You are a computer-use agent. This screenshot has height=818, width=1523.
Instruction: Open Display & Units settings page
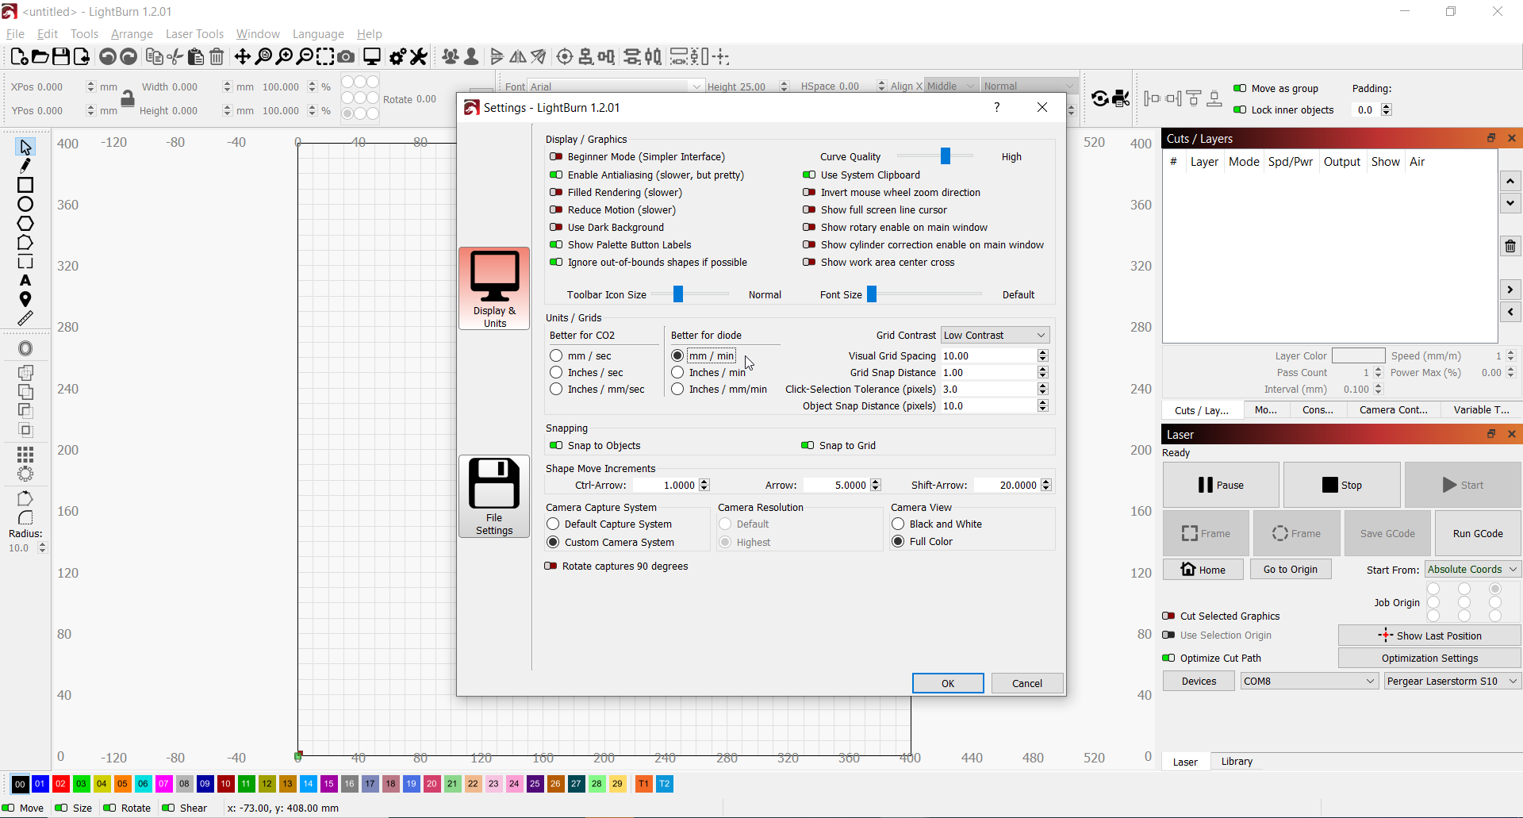point(494,288)
